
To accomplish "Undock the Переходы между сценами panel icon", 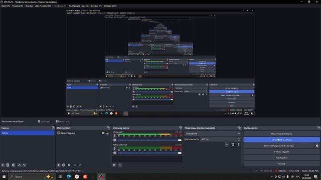I will coord(240,128).
